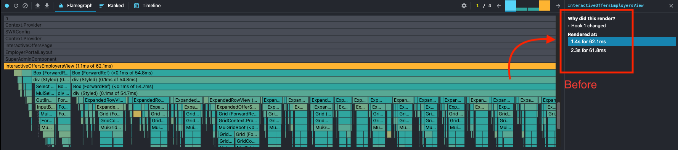The height and width of the screenshot is (150, 678).
Task: Select the SuperAdminComponent row
Action: pos(280,59)
